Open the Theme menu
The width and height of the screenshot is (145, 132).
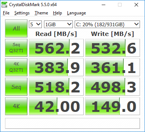tap(41, 13)
